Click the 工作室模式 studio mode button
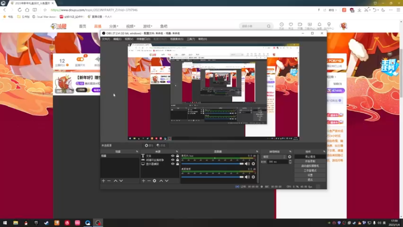403x227 pixels. 310,171
